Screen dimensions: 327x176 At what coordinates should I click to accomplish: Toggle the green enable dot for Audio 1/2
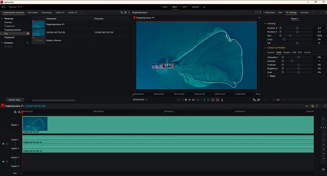coord(3,144)
